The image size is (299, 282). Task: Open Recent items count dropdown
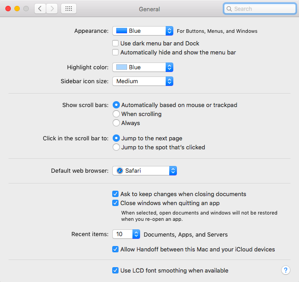coord(126,234)
